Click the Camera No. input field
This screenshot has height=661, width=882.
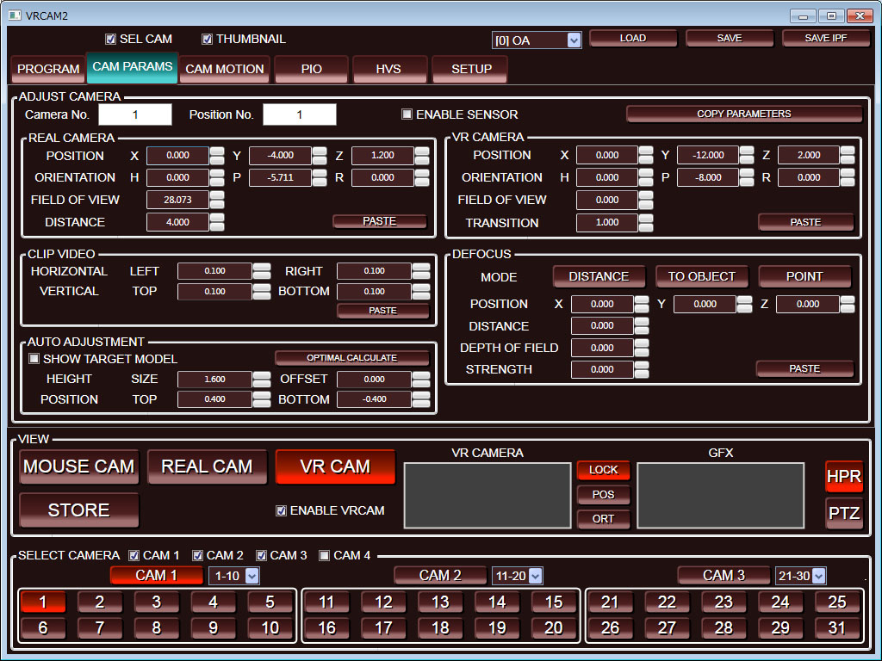[x=135, y=114]
